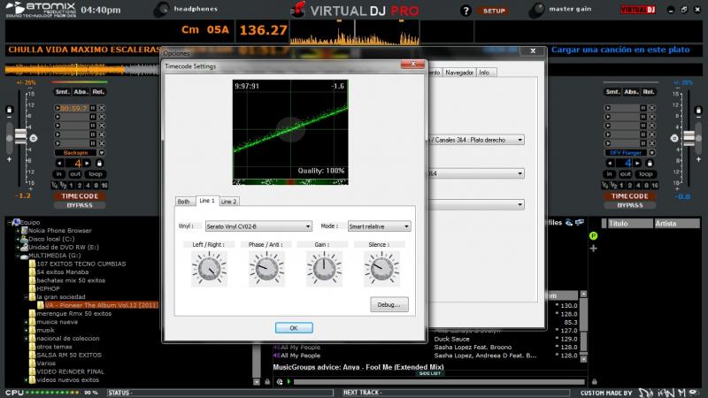
Task: Turn the headphones volume knob
Action: click(x=161, y=10)
